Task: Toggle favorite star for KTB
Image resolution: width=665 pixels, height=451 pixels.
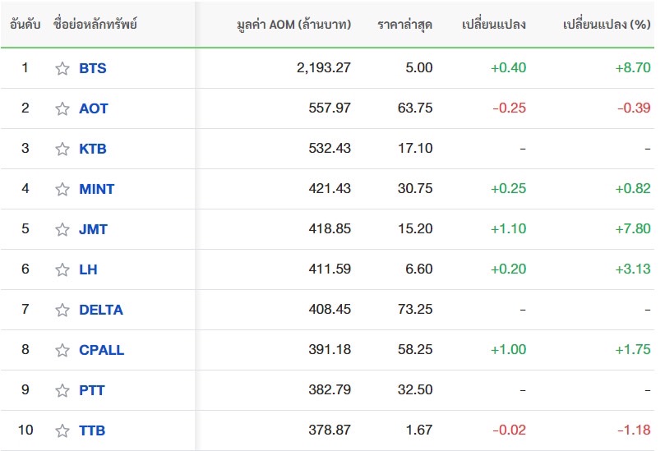Action: [62, 149]
